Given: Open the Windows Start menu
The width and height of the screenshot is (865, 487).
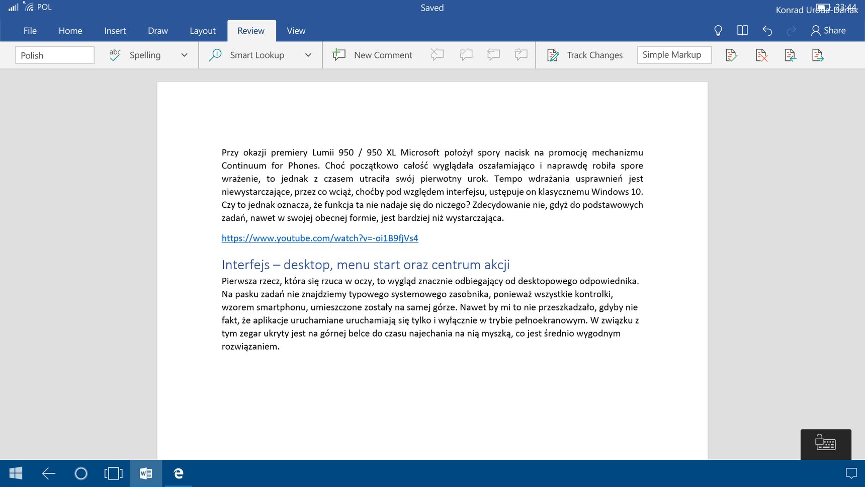Looking at the screenshot, I should 16,473.
